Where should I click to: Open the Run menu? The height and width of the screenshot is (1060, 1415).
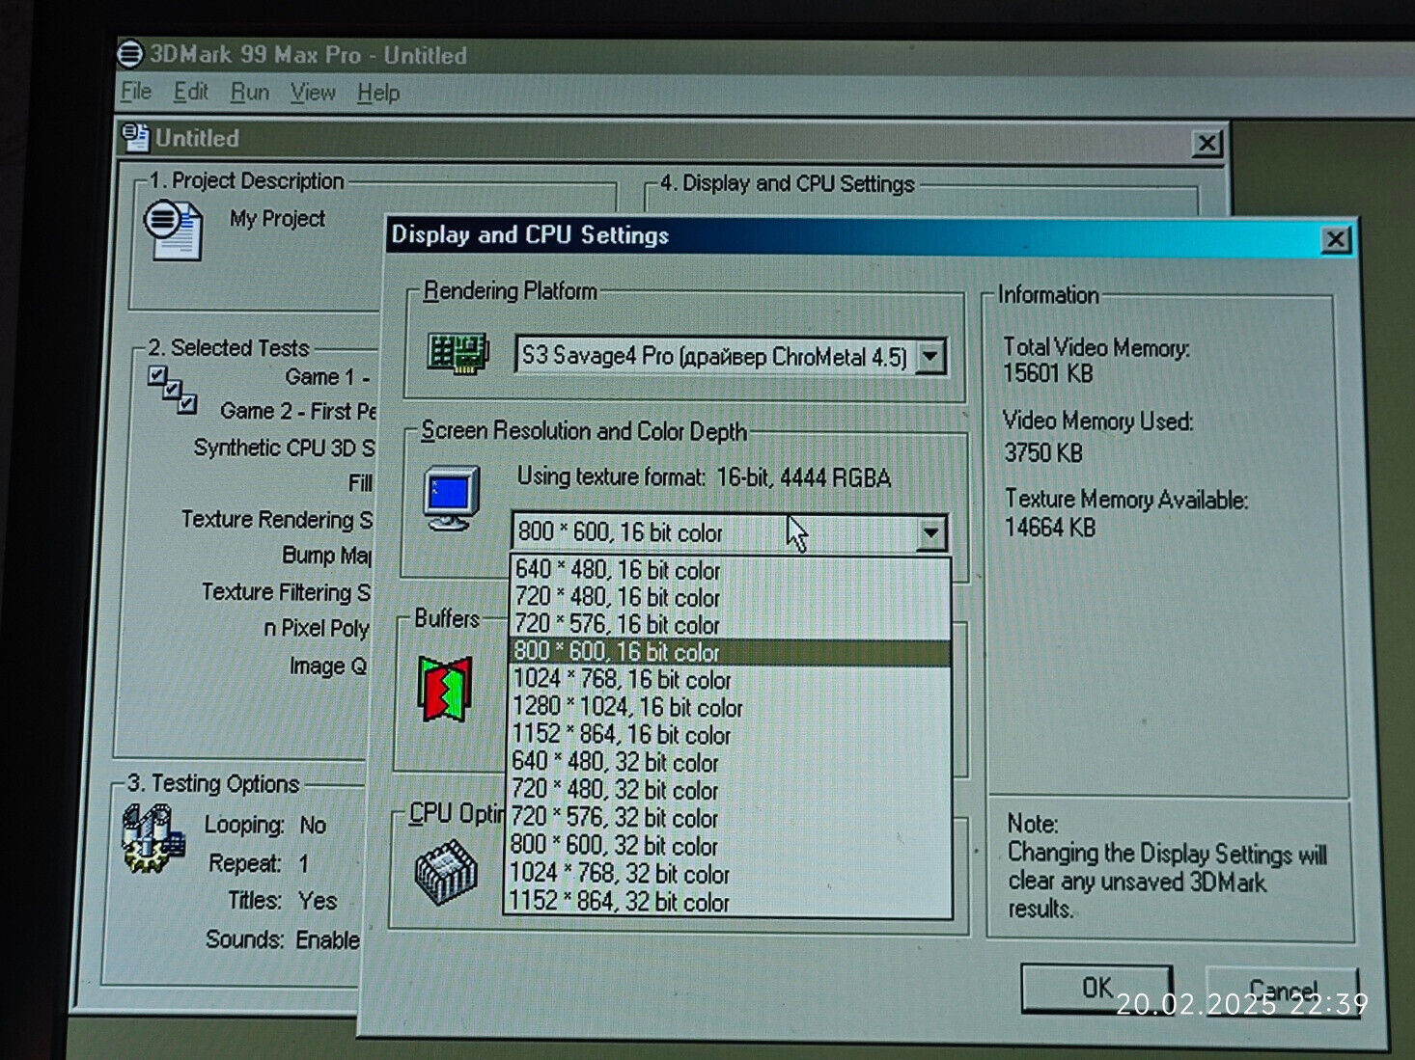[x=249, y=93]
